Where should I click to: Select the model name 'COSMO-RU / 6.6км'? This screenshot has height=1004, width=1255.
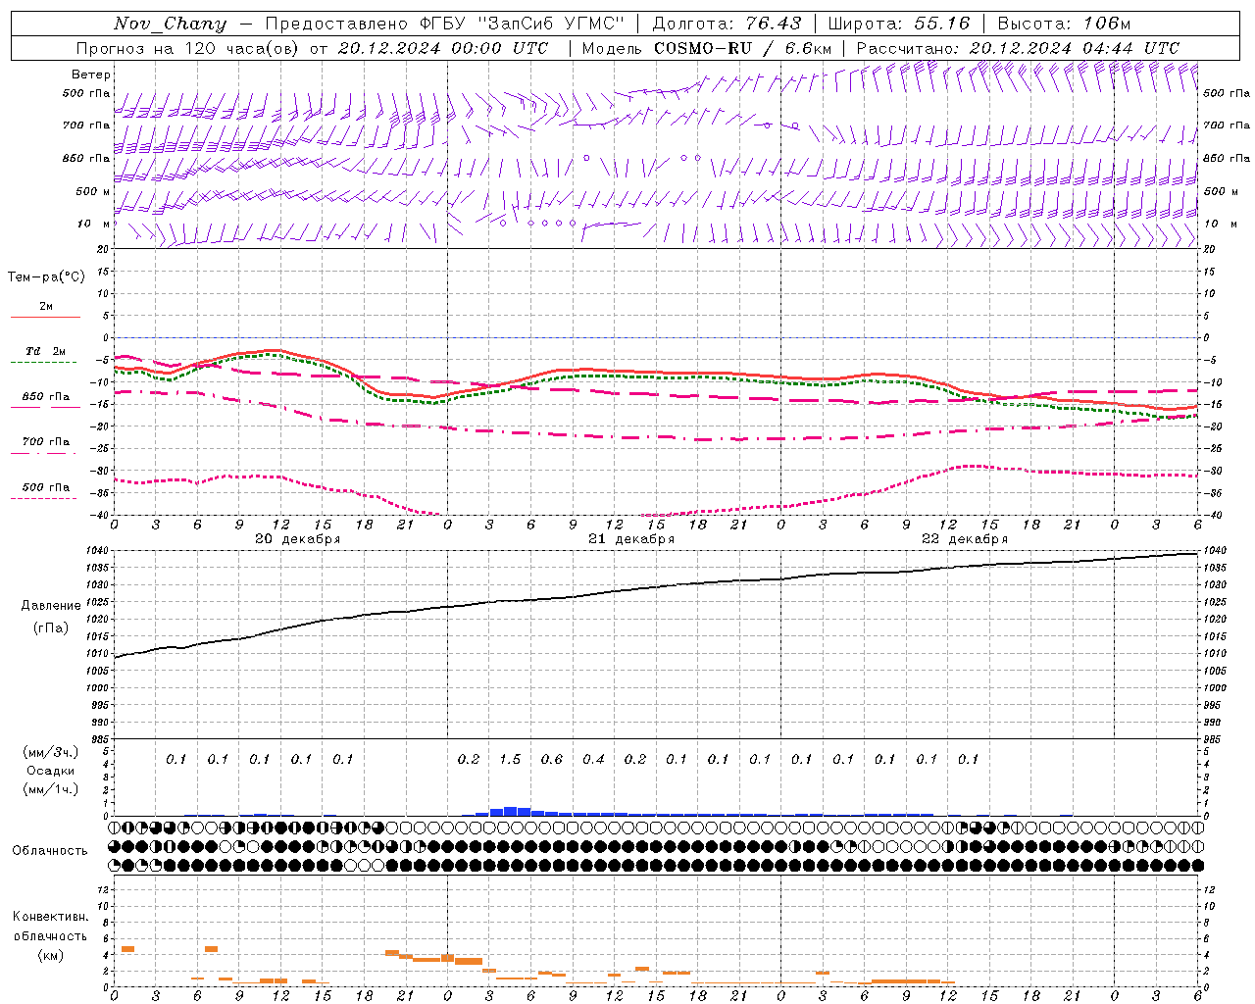(x=742, y=48)
